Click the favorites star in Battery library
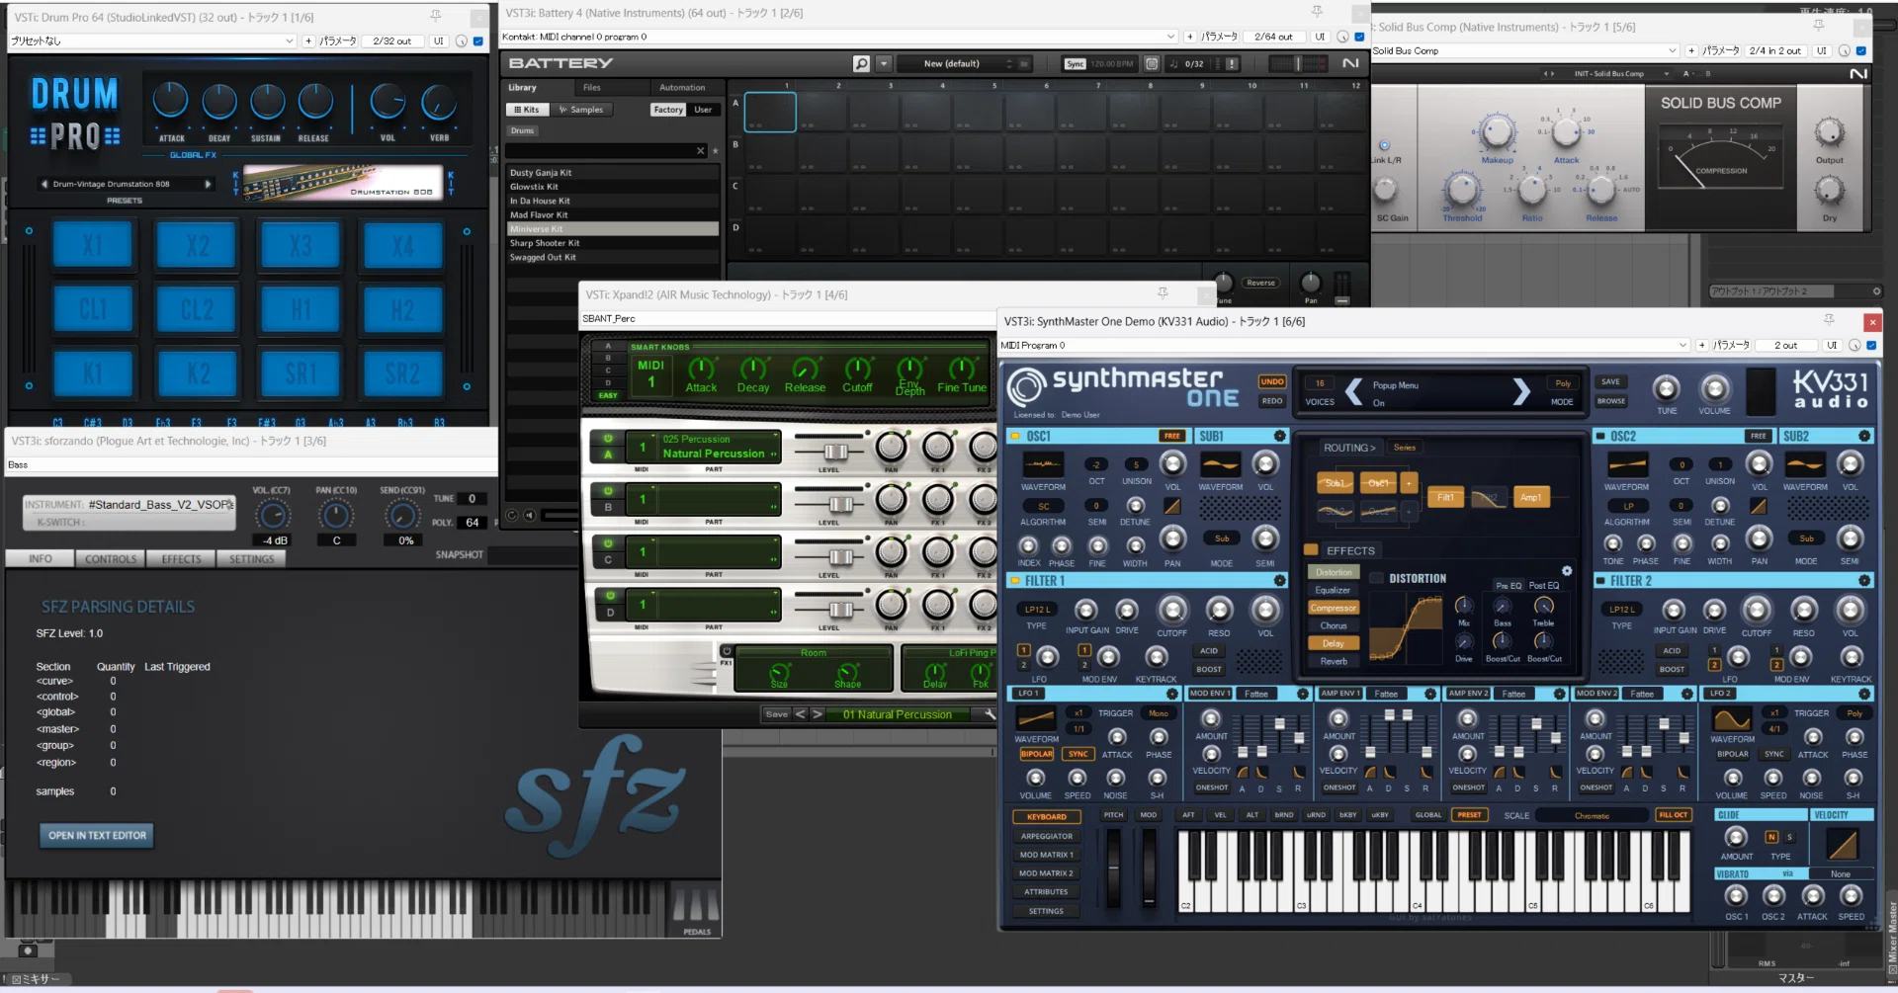Screen dimensions: 1898x993 pyautogui.click(x=715, y=151)
